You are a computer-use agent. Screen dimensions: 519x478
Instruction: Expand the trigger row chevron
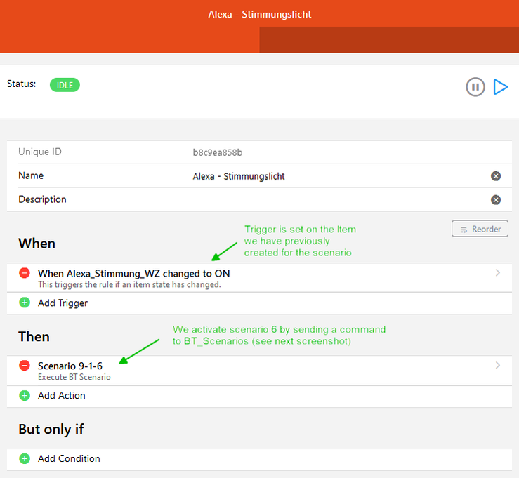coord(497,272)
